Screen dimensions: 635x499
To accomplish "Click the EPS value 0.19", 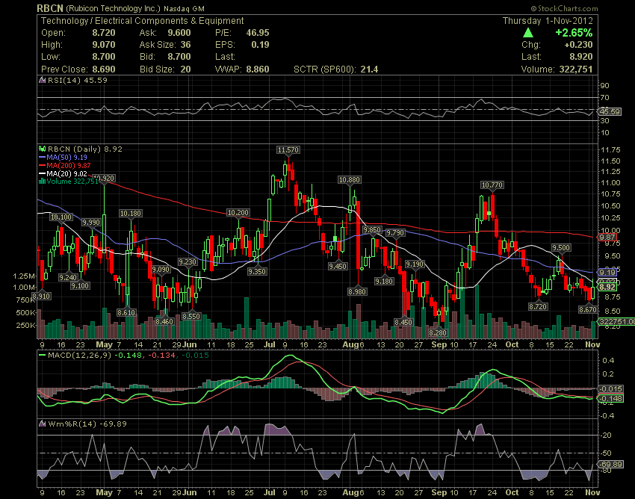I will (260, 45).
